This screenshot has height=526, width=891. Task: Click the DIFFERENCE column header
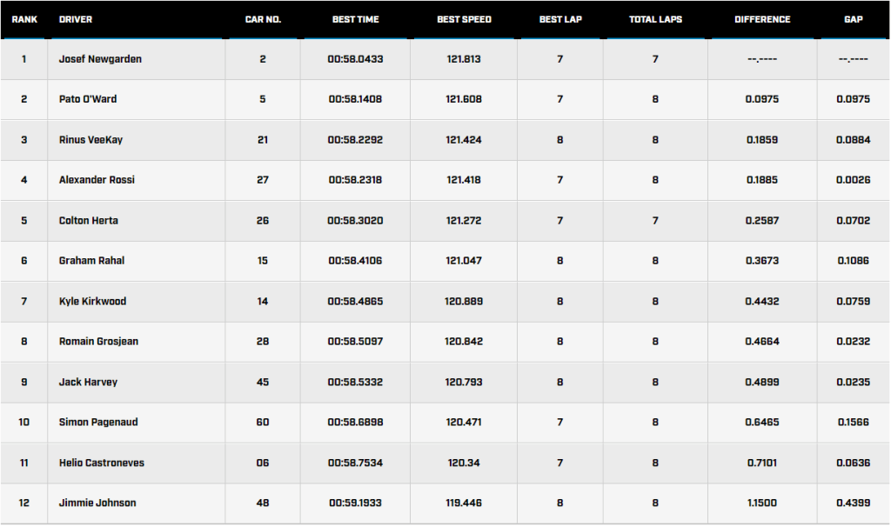(x=762, y=19)
